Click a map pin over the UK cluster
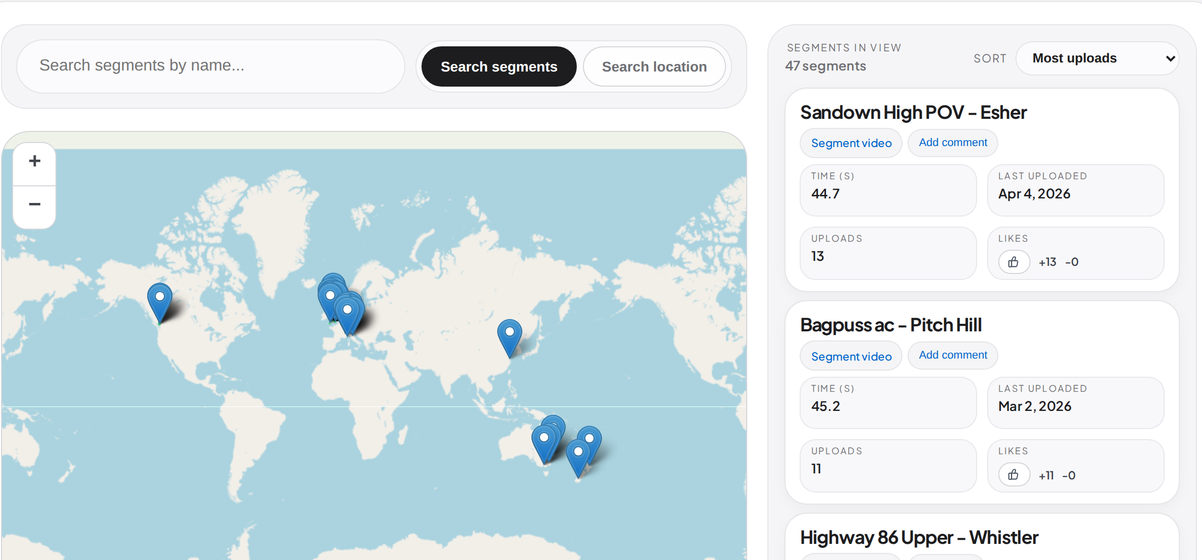 [330, 295]
